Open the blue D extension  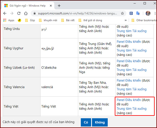(131, 13)
